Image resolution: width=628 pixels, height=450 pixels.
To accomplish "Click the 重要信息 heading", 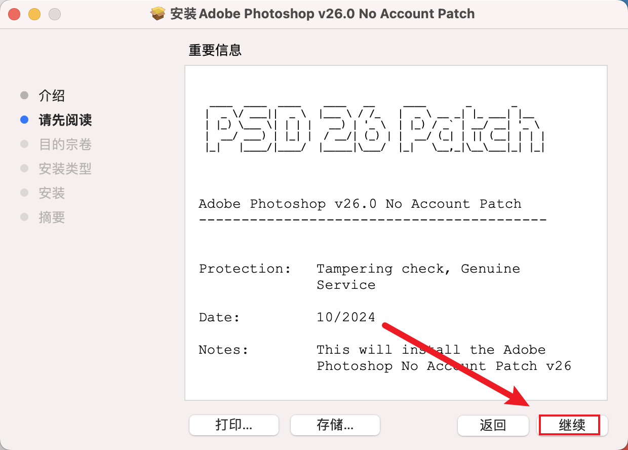I will pyautogui.click(x=215, y=50).
